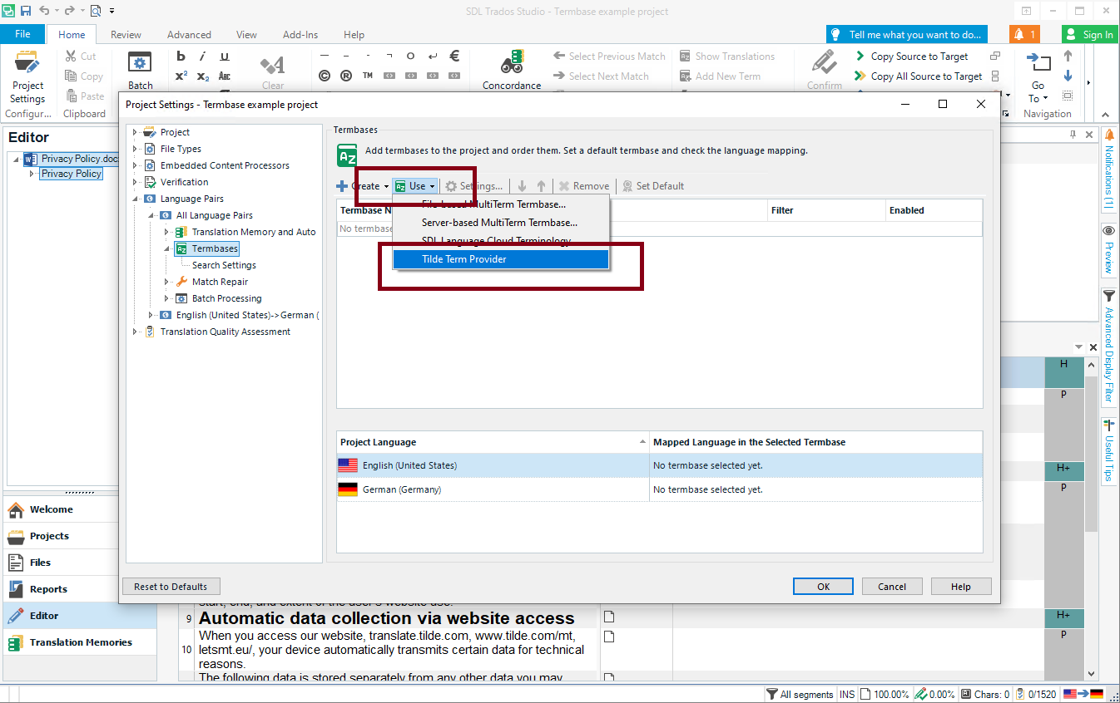Open the Use termbase dropdown
Viewport: 1120px width, 703px height.
coord(415,186)
